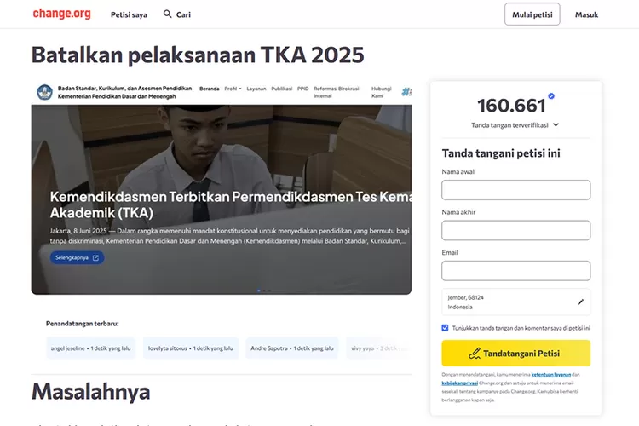Uncheck Tunjukkan tanda tangan dan komentar checkbox

click(x=445, y=328)
